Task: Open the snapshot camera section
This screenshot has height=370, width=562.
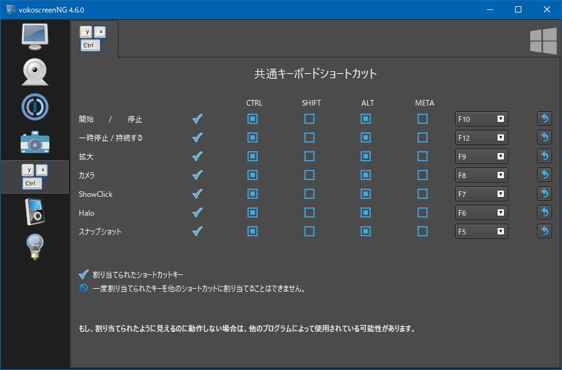Action: pyautogui.click(x=35, y=142)
